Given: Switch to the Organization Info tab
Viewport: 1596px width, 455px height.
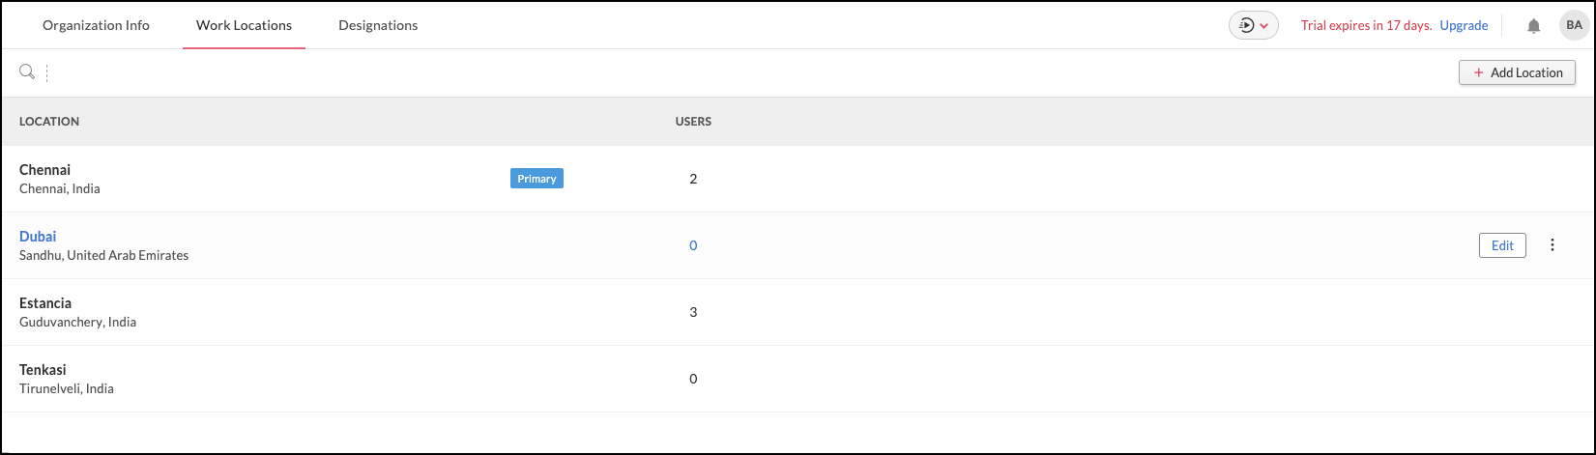Looking at the screenshot, I should pos(96,26).
